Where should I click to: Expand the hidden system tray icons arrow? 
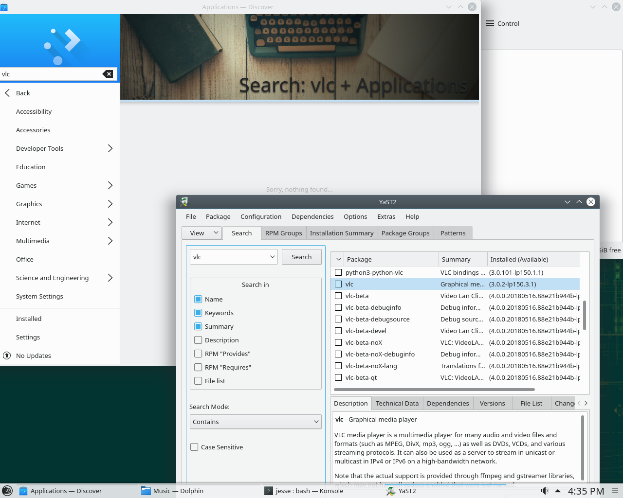point(558,491)
